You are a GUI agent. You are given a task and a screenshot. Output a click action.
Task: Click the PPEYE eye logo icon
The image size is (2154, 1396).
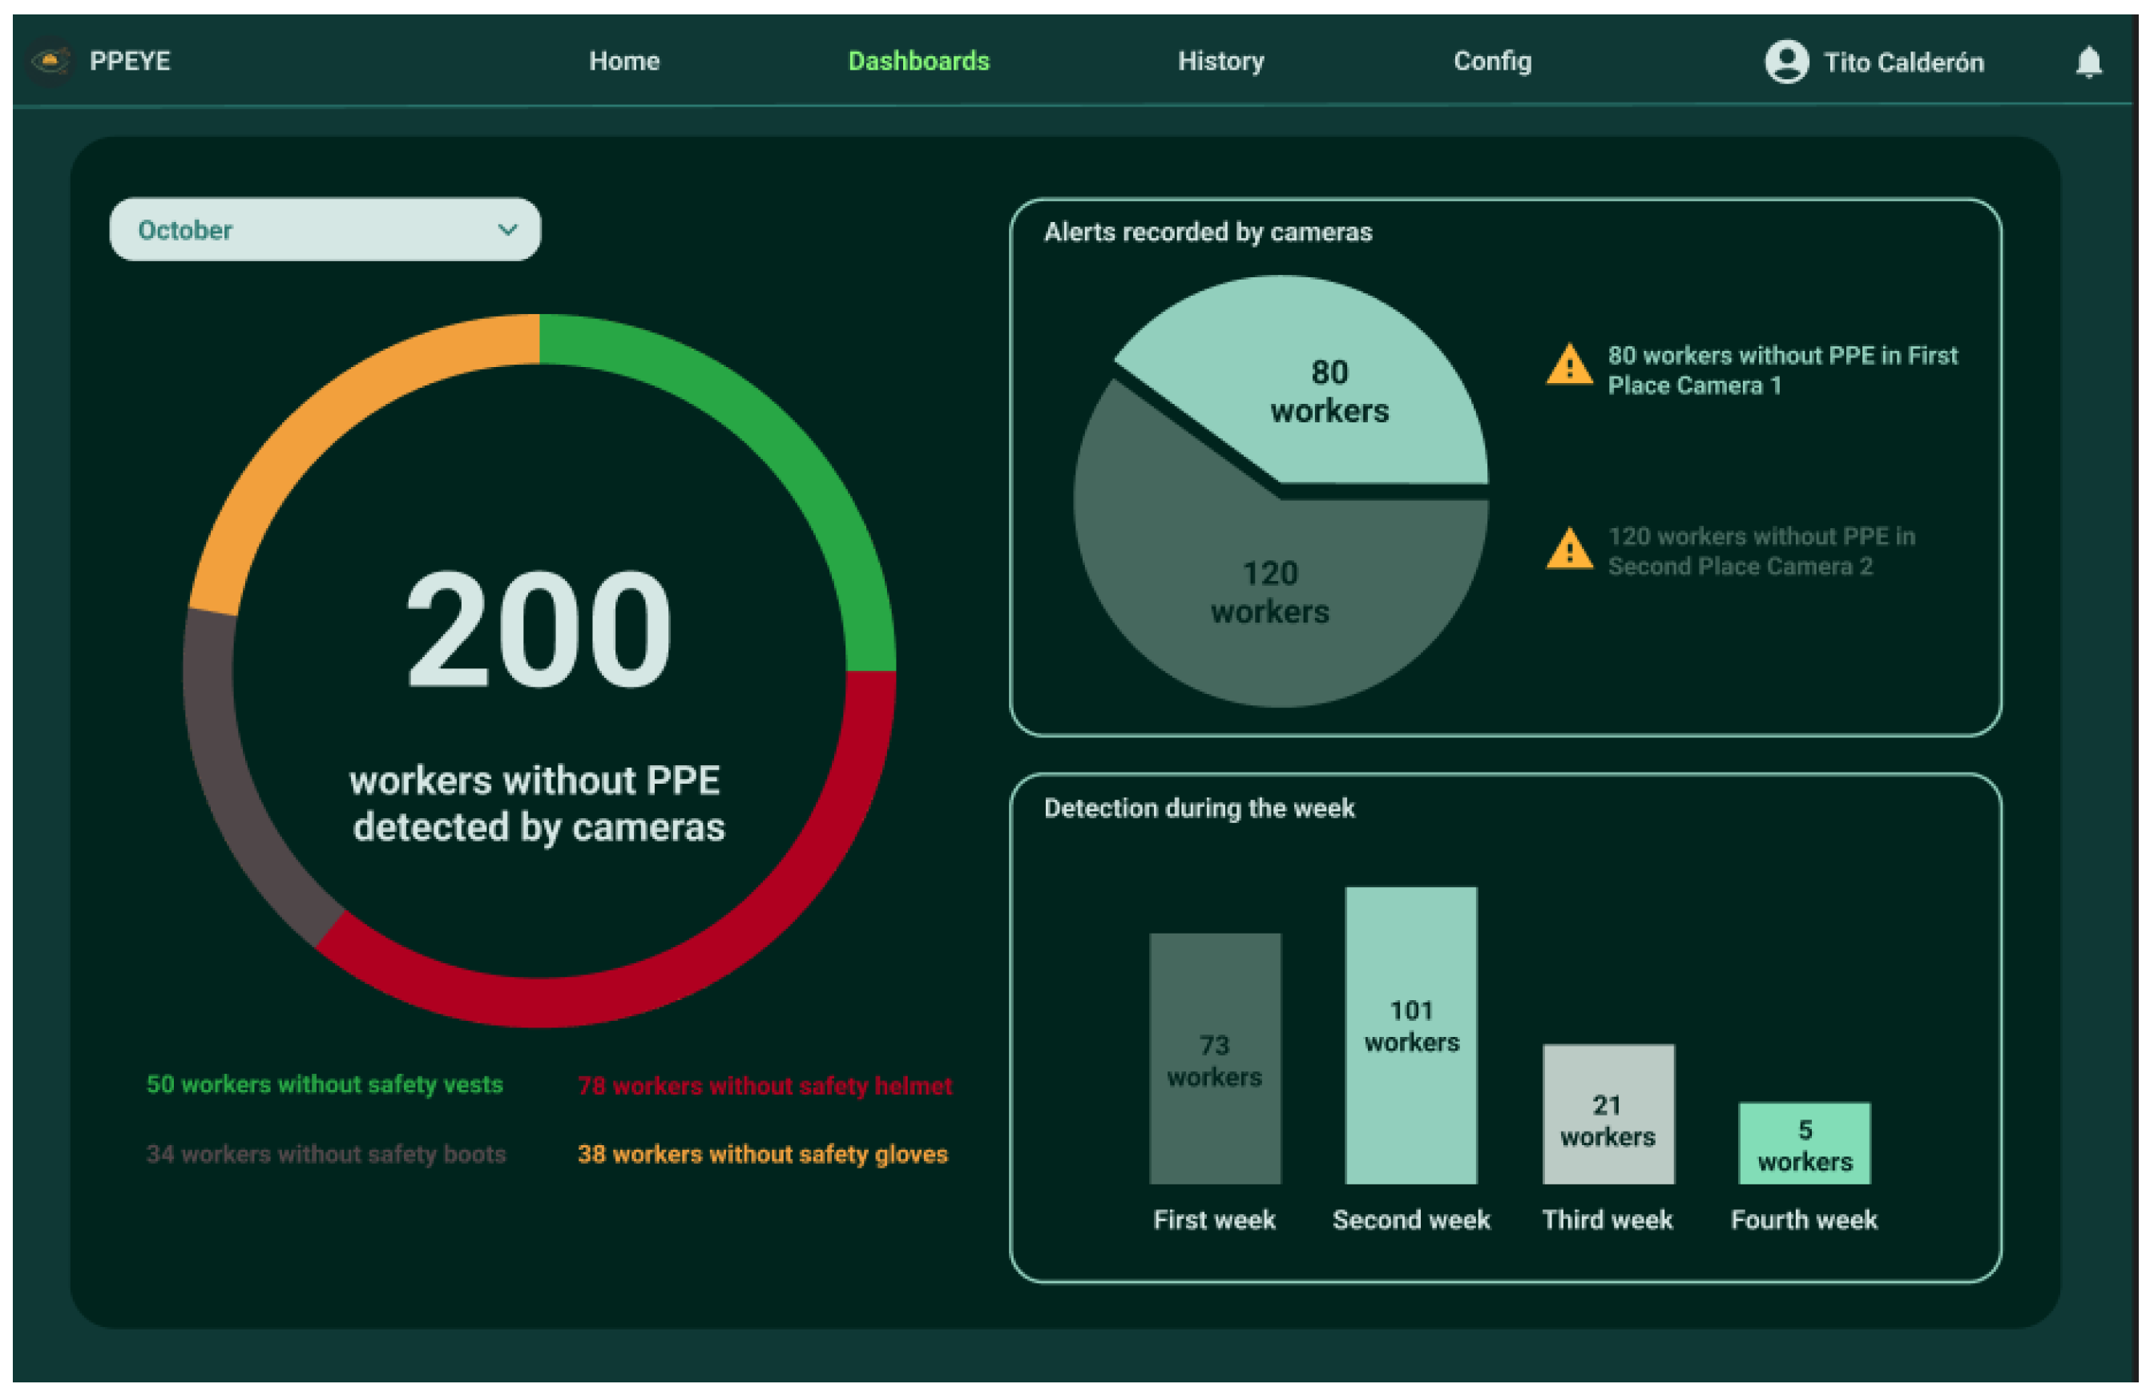pos(50,61)
